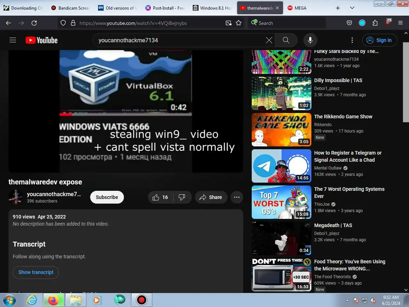Launch Internet Explorer from taskbar
The image size is (409, 307).
click(32, 300)
